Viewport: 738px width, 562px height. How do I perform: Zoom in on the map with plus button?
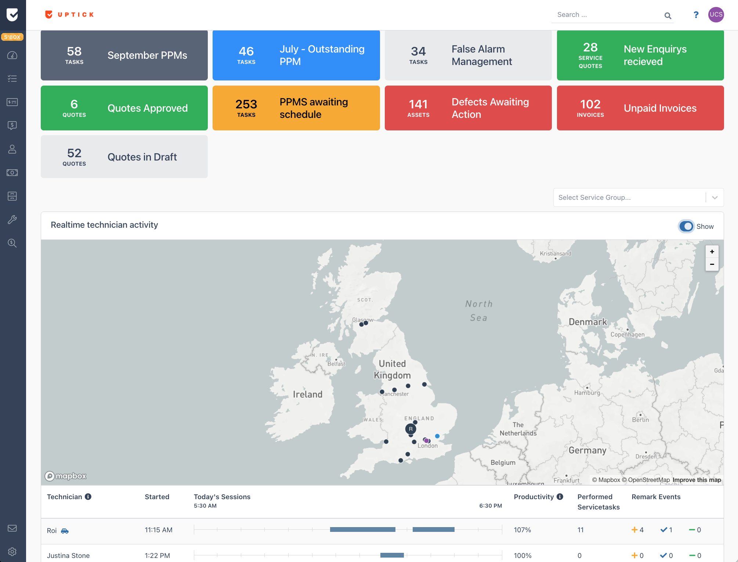[712, 252]
